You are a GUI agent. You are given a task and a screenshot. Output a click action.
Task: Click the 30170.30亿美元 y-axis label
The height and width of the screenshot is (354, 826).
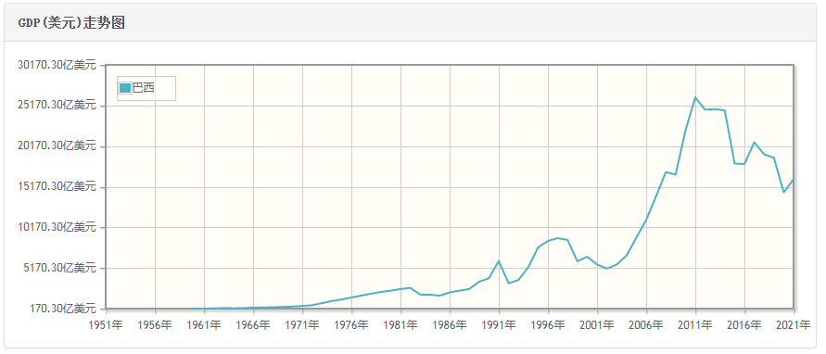click(x=57, y=65)
